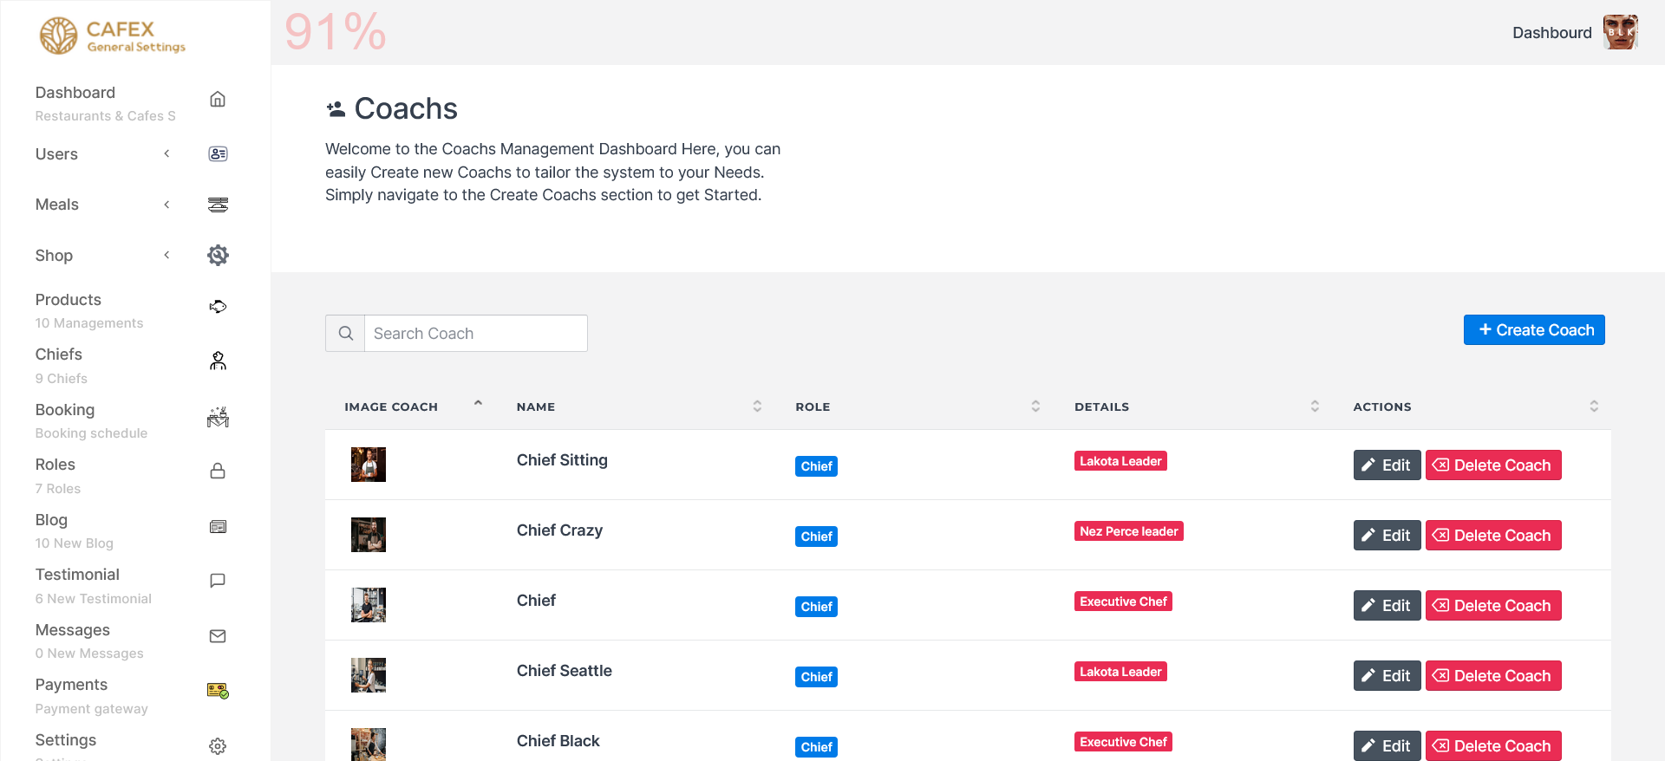Click the Testimonial chat bubble icon
This screenshot has height=761, width=1665.
click(218, 581)
